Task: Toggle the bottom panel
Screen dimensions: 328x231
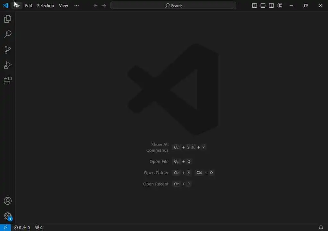Action: [x=263, y=6]
